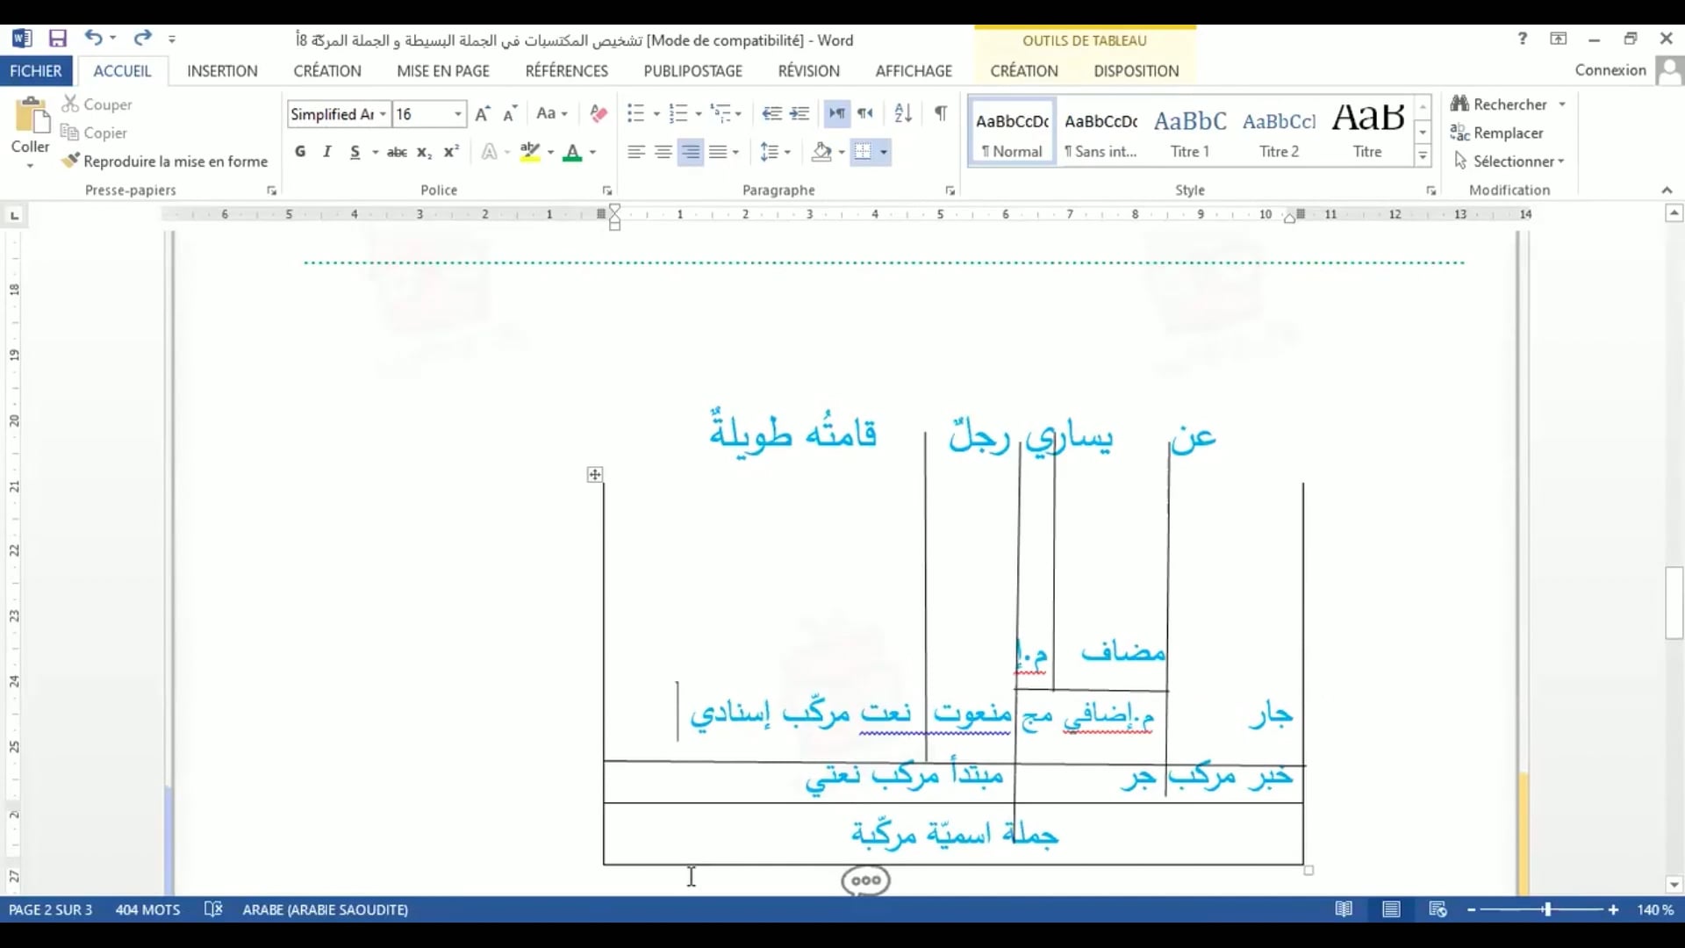Open the font name dropdown

click(383, 114)
